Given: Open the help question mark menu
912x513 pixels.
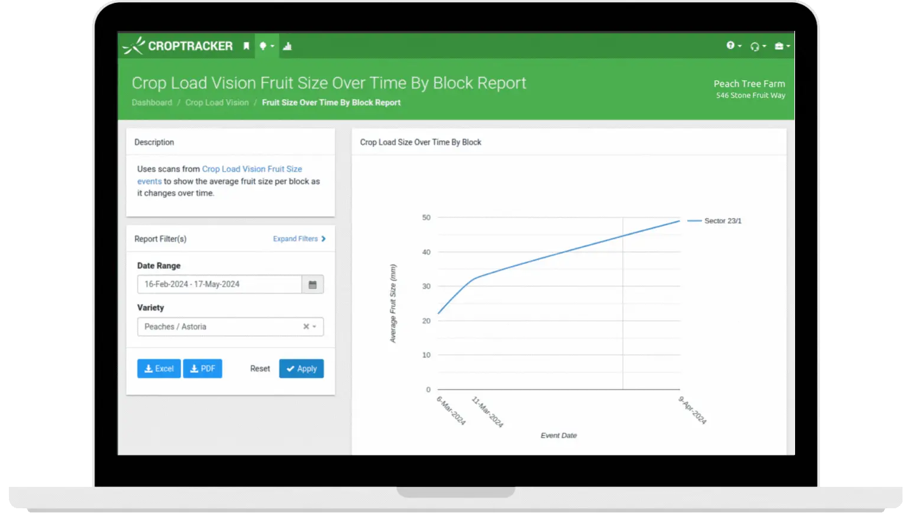Looking at the screenshot, I should [x=734, y=46].
